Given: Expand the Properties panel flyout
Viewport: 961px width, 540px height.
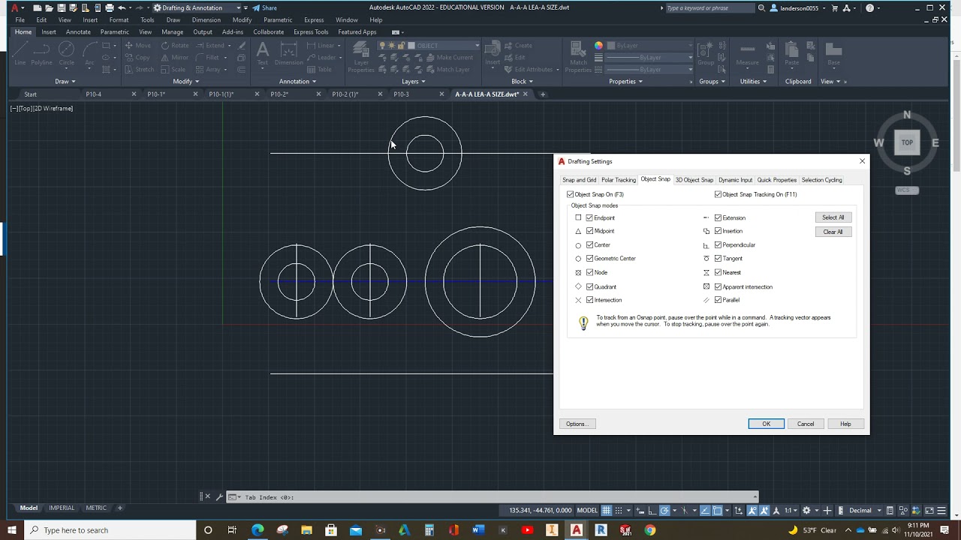Looking at the screenshot, I should pyautogui.click(x=625, y=81).
